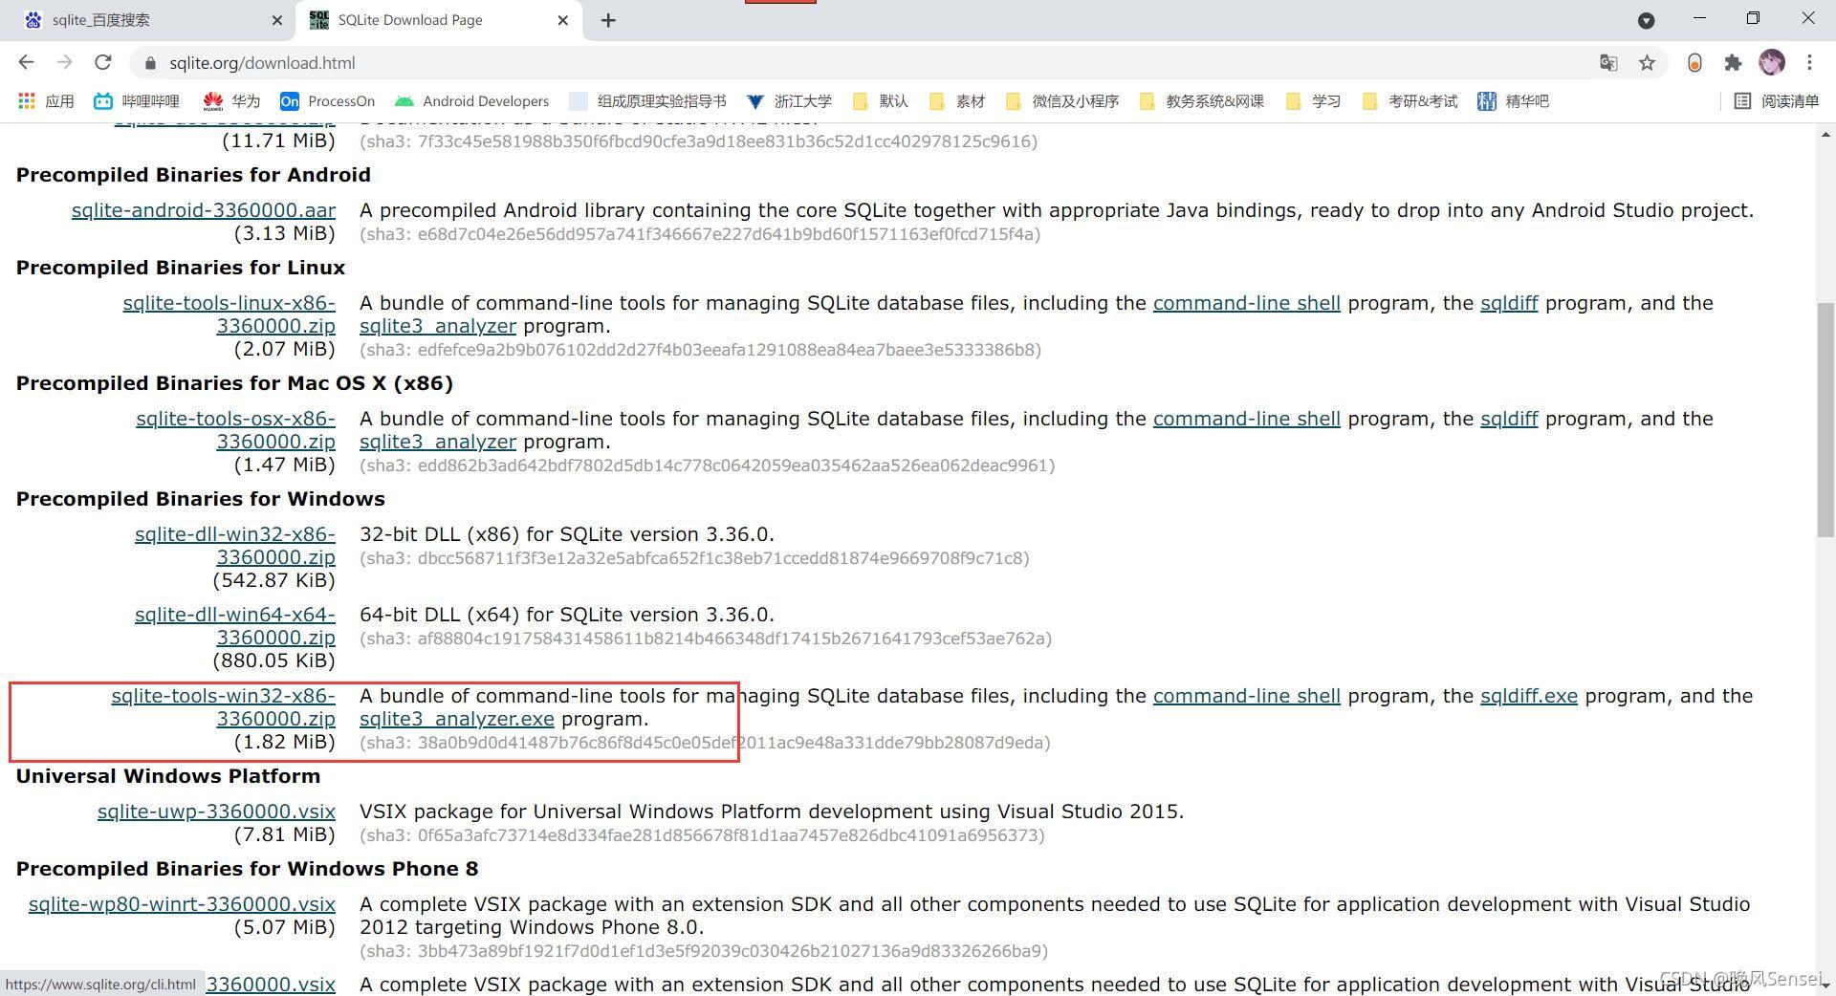This screenshot has height=996, width=1836.
Task: Click the Precompiled Binaries for Android heading
Action: (193, 175)
